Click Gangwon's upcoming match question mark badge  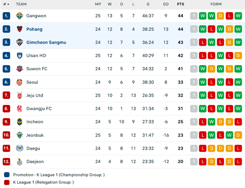[x=194, y=16]
